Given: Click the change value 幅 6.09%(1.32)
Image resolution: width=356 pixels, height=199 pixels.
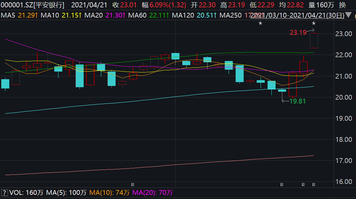Looking at the screenshot, I should 164,5.
